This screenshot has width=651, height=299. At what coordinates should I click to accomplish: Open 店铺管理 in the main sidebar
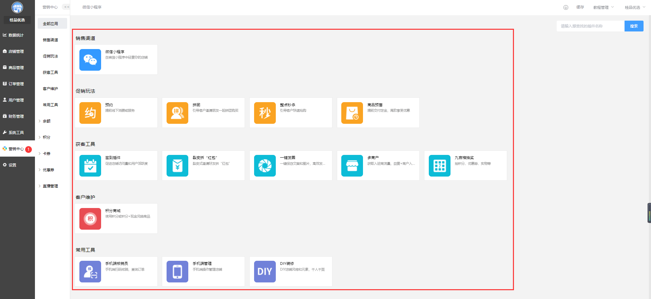point(17,51)
